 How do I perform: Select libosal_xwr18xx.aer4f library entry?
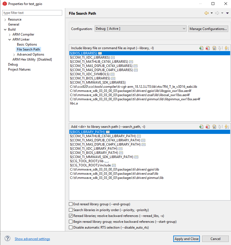pyautogui.click(x=130, y=95)
